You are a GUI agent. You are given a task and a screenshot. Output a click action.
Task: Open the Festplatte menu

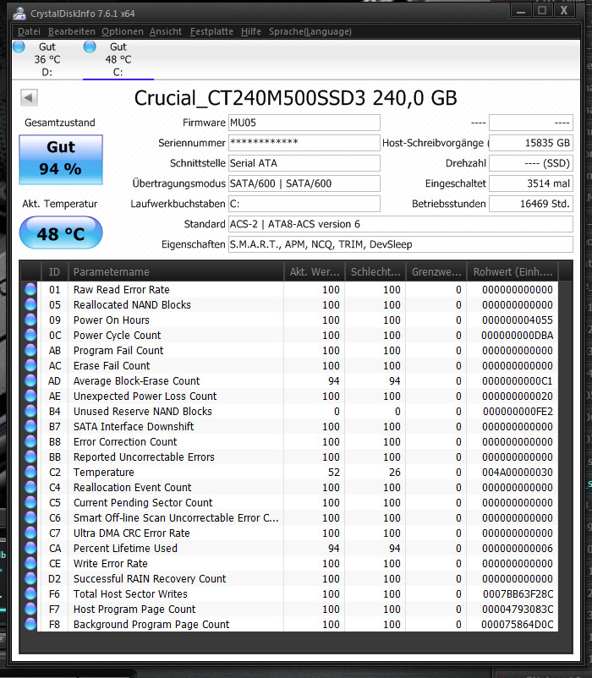[211, 31]
